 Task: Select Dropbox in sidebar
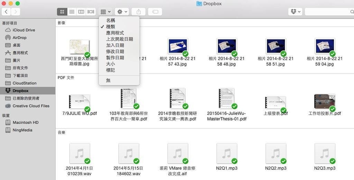click(x=28, y=91)
